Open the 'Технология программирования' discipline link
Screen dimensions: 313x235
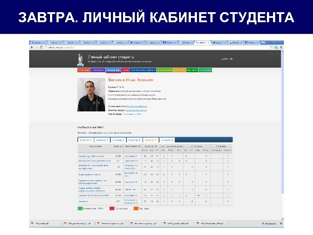(93, 195)
